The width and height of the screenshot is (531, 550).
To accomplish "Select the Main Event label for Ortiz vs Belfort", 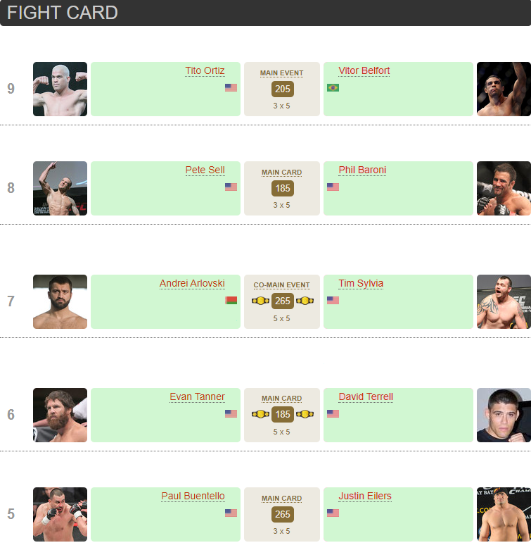I will coord(281,73).
